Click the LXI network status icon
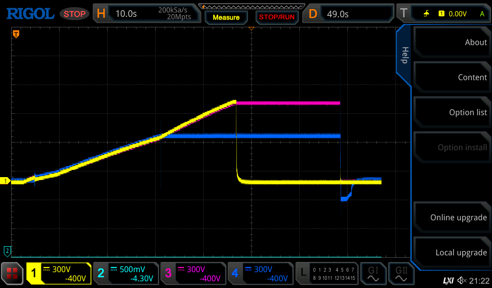 [448, 280]
